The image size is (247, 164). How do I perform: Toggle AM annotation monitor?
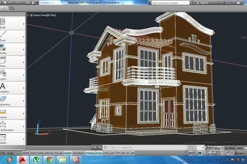click(x=133, y=153)
